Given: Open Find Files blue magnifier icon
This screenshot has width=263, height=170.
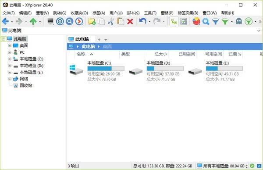Looking at the screenshot, I should coord(206,21).
